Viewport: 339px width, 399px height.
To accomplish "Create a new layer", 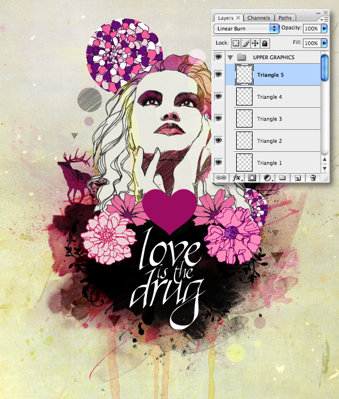I will tap(298, 178).
